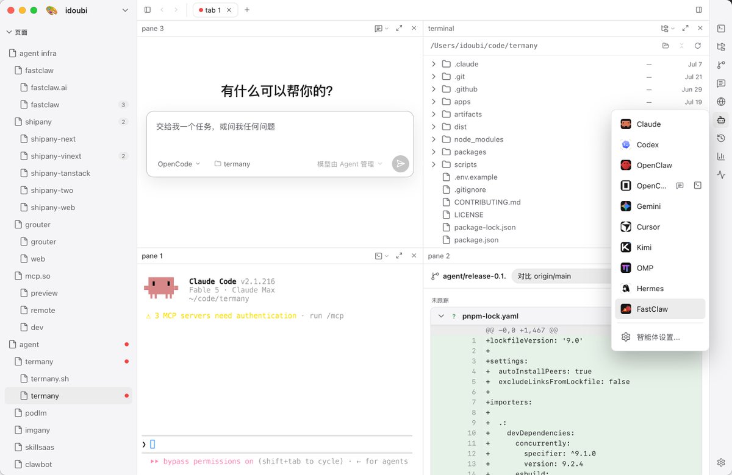Click the robot agents icon in right sidebar
732x475 pixels.
[721, 120]
